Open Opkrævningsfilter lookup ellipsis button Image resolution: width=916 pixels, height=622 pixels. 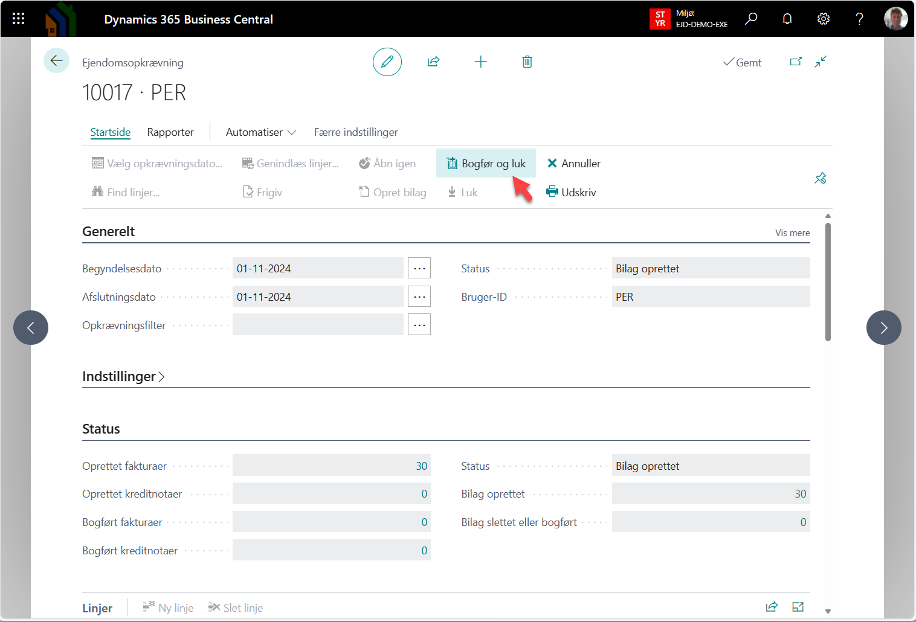pyautogui.click(x=419, y=325)
